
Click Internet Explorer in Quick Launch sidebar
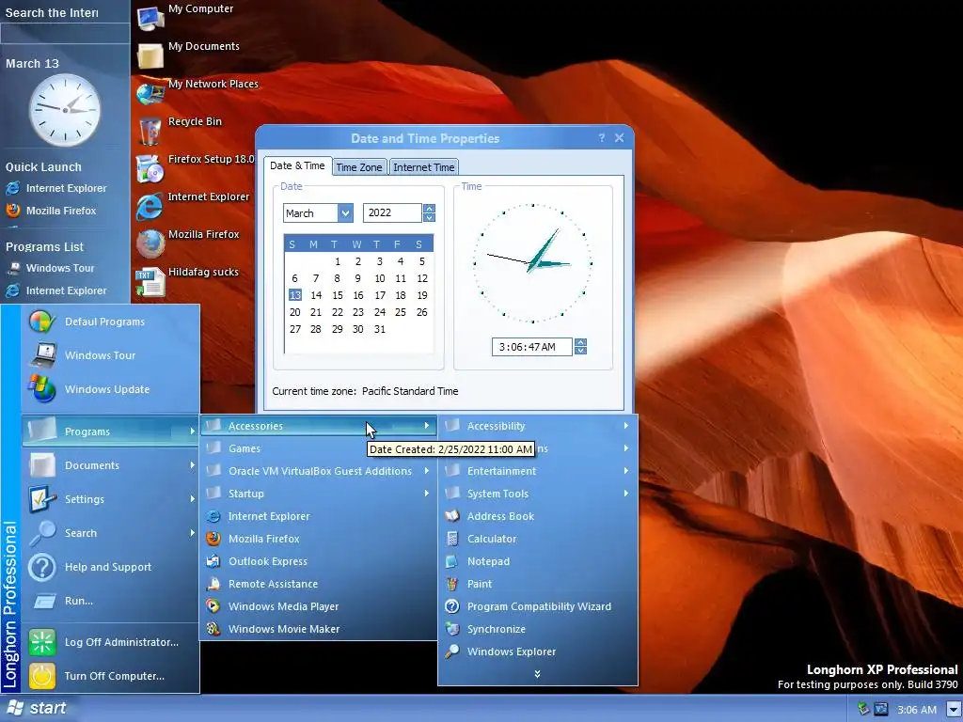(55, 188)
